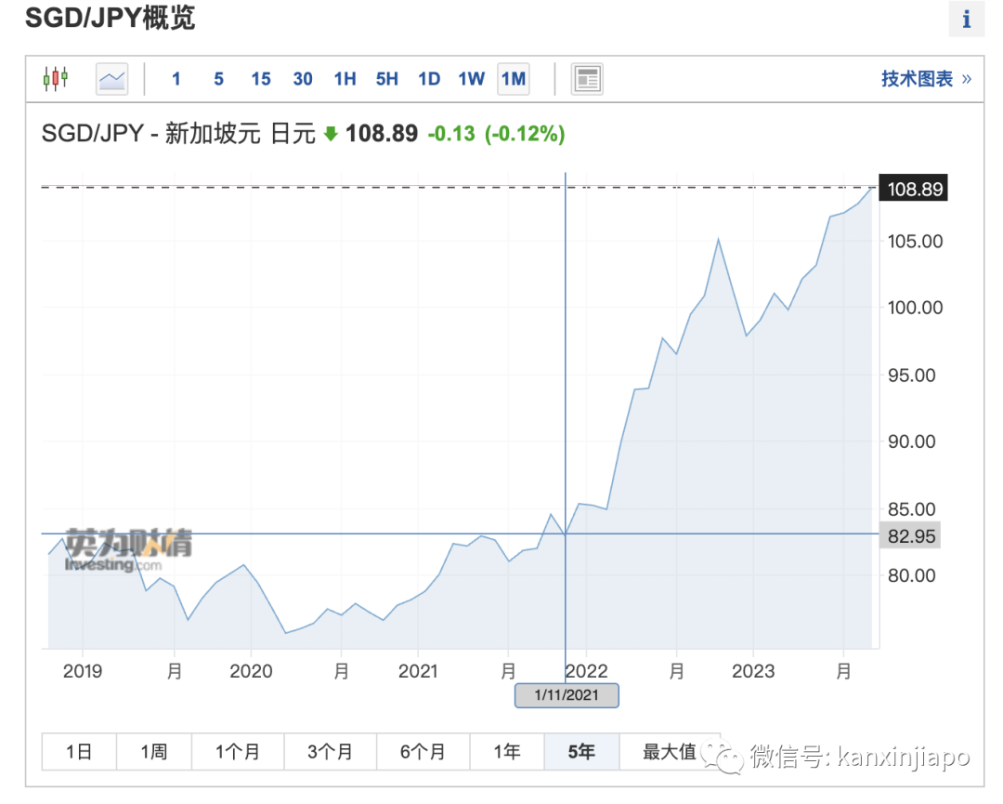Select the 5 minute interval
Screen dimensions: 1003x804
coord(219,79)
